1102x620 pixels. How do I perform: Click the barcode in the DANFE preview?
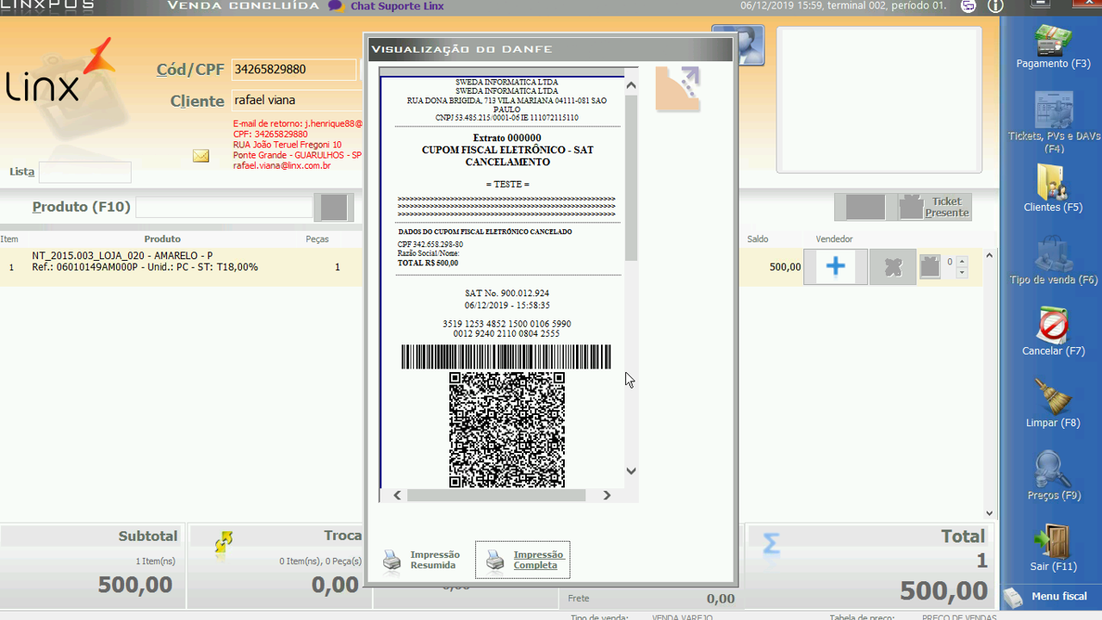[x=506, y=356]
